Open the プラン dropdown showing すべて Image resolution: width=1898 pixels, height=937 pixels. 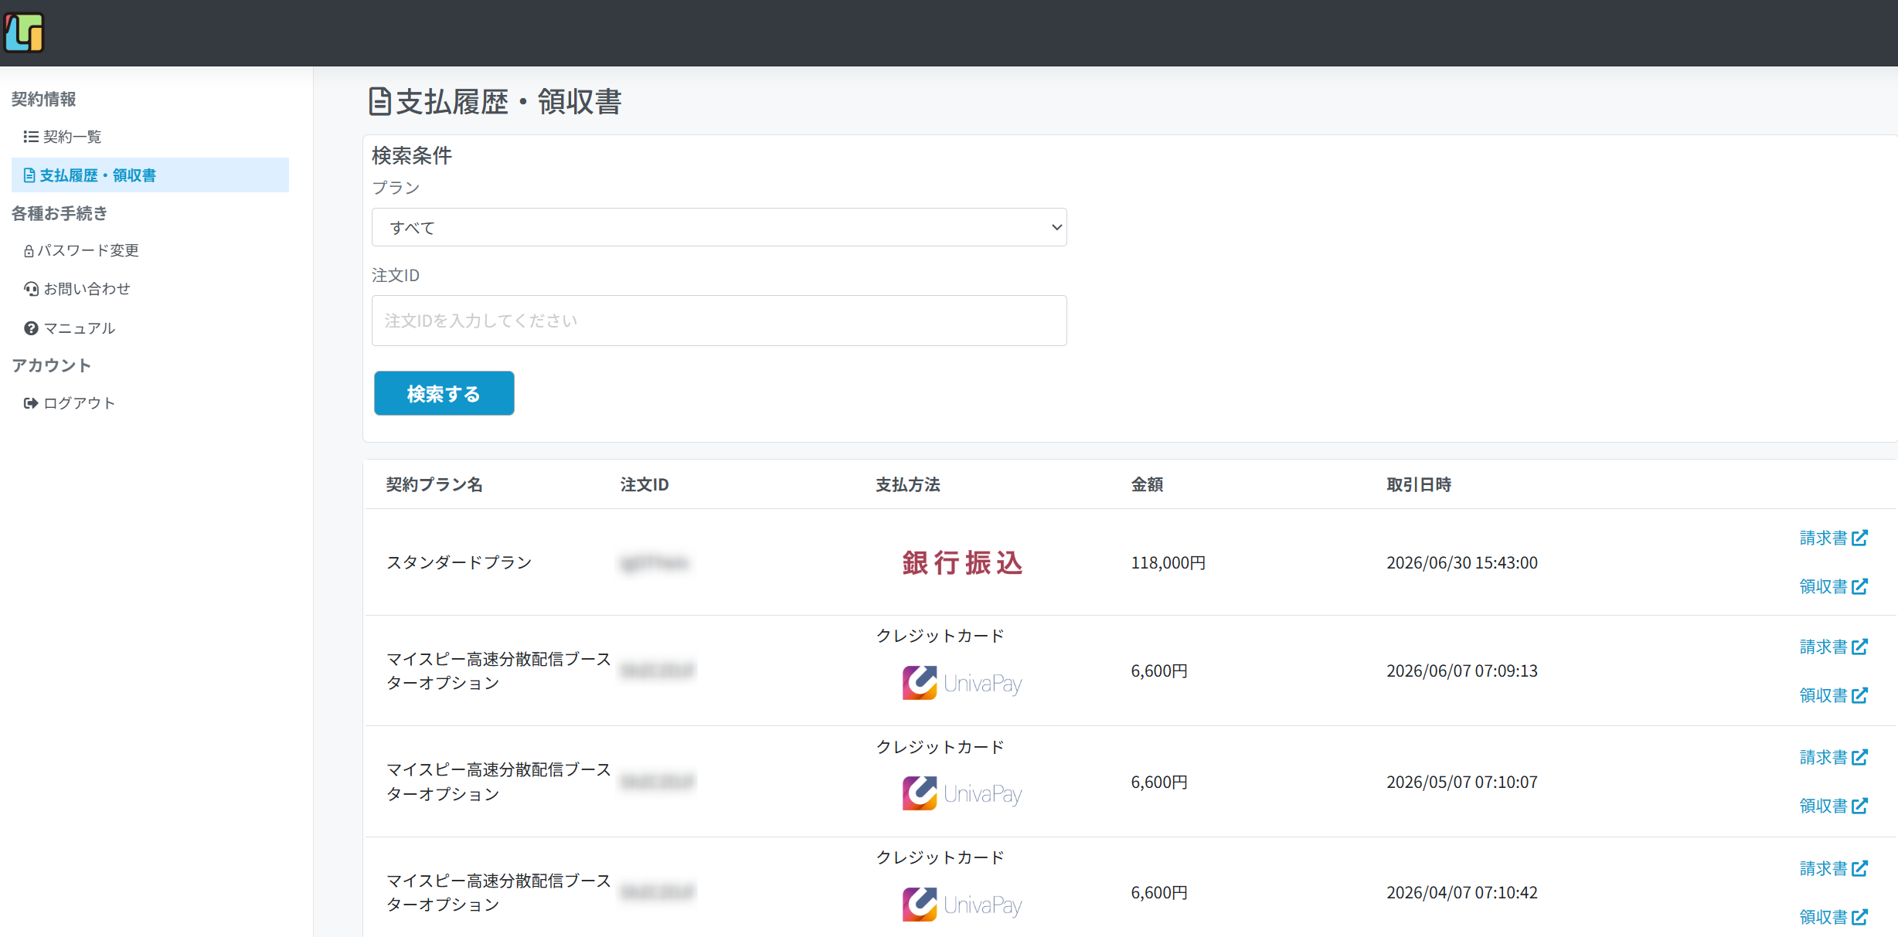[x=719, y=227]
